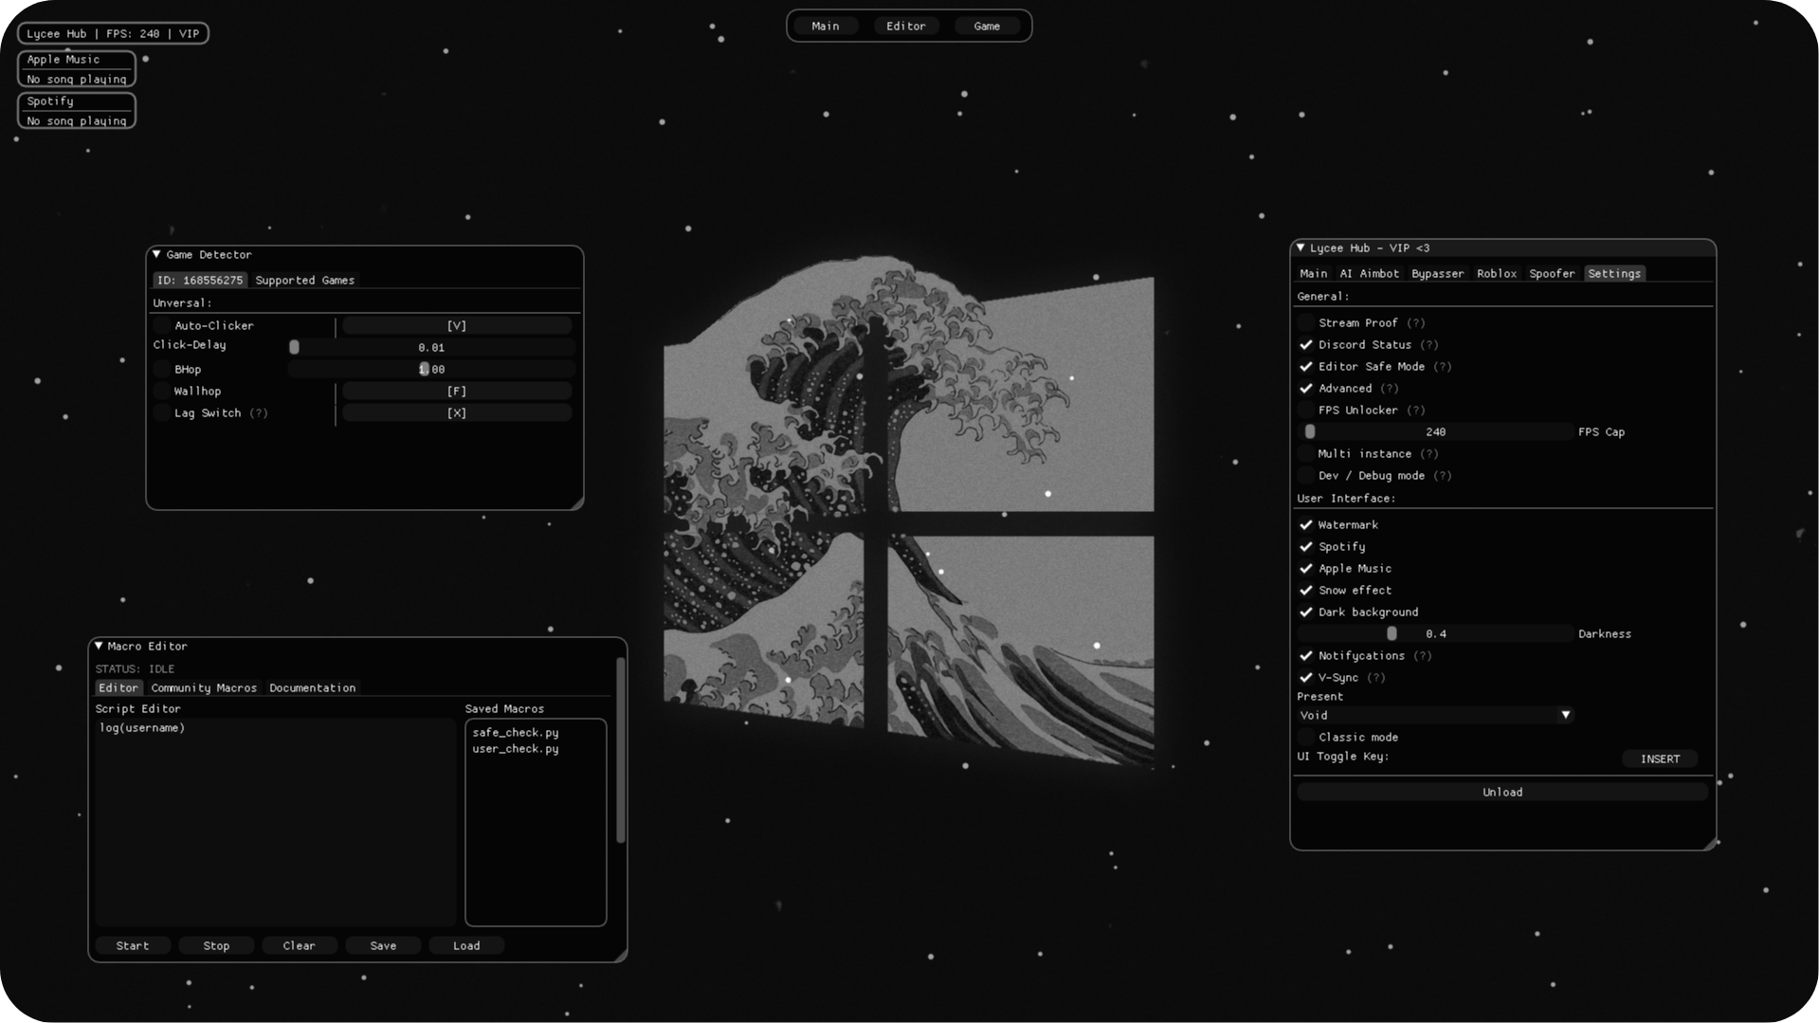1819x1023 pixels.
Task: Disable the Watermark checkbox
Action: [1306, 525]
